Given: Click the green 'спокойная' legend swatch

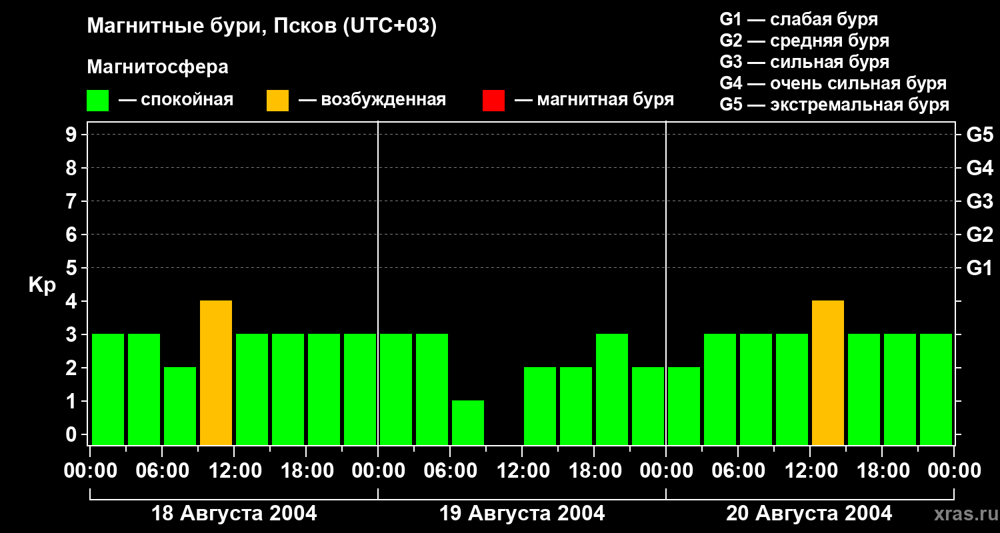Looking at the screenshot, I should tap(97, 101).
